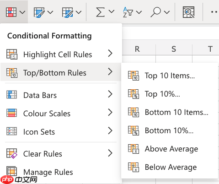Select column S header
The width and height of the screenshot is (219, 184).
[174, 49]
